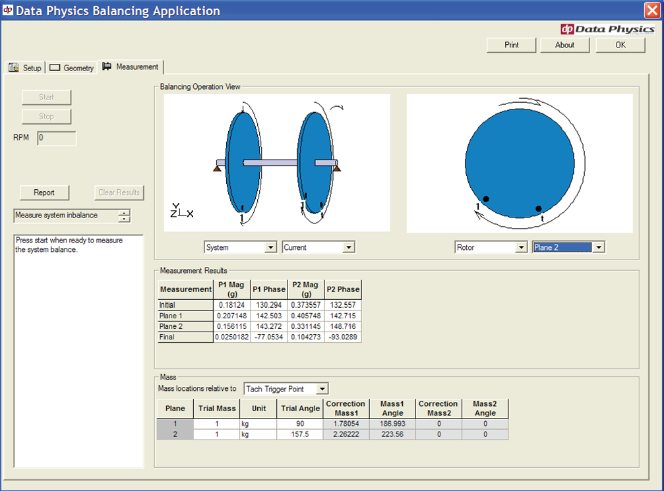Step up the Measure system inbalance spinner
Viewport: 664px width, 491px height.
pos(124,212)
